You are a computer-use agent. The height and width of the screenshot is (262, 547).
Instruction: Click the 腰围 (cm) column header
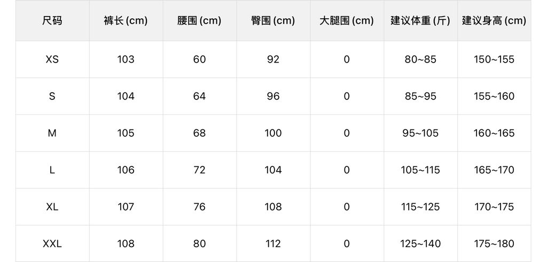pos(199,21)
